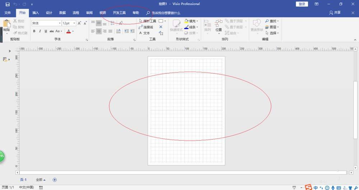Click the decrease indent icon
The image size is (359, 190).
(x=126, y=31)
